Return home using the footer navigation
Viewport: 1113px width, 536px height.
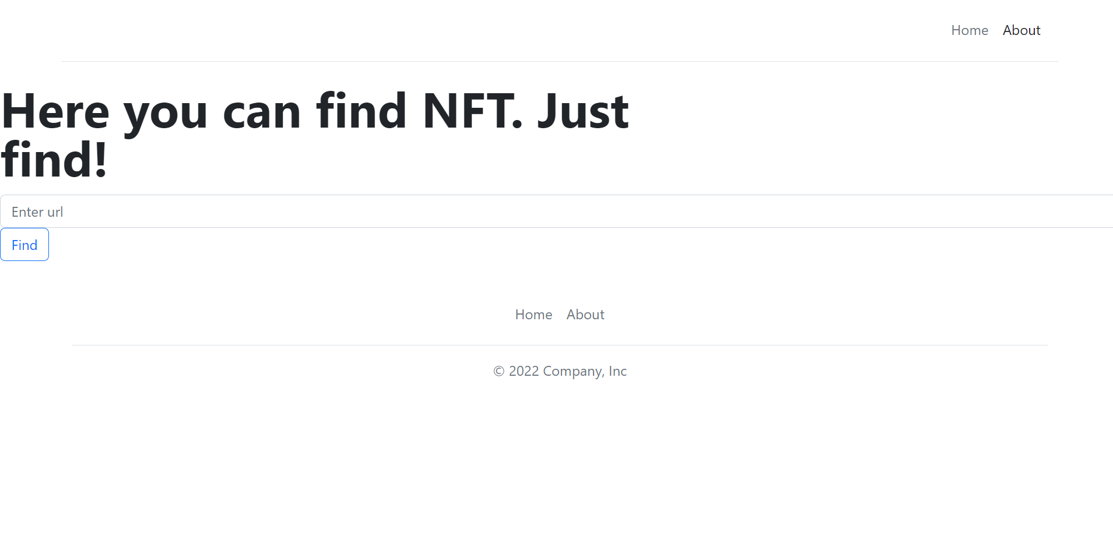(x=533, y=314)
